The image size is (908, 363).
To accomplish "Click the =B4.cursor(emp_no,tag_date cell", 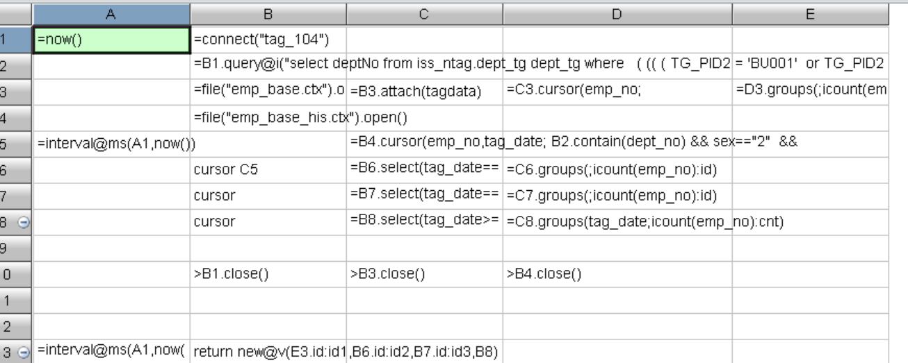I will [424, 143].
